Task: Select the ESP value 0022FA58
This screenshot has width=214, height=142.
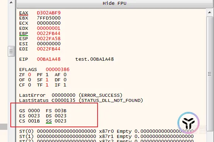Action: [x=49, y=39]
